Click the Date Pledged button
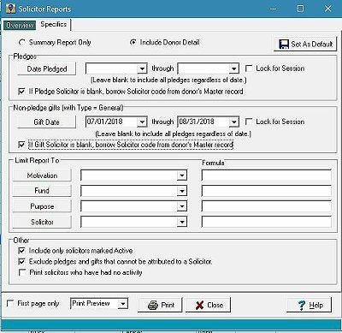Image resolution: width=342 pixels, height=333 pixels. (x=47, y=68)
